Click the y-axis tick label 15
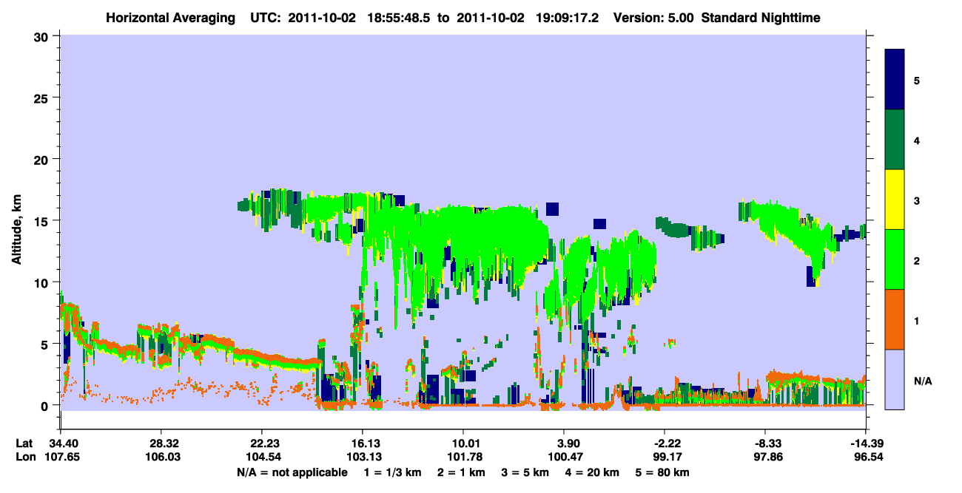The image size is (962, 493). pyautogui.click(x=43, y=220)
